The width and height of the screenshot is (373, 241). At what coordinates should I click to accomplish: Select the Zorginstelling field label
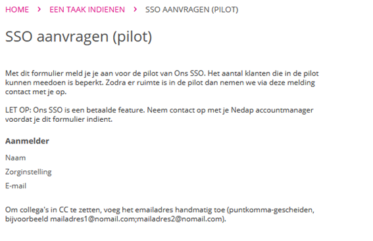28,172
